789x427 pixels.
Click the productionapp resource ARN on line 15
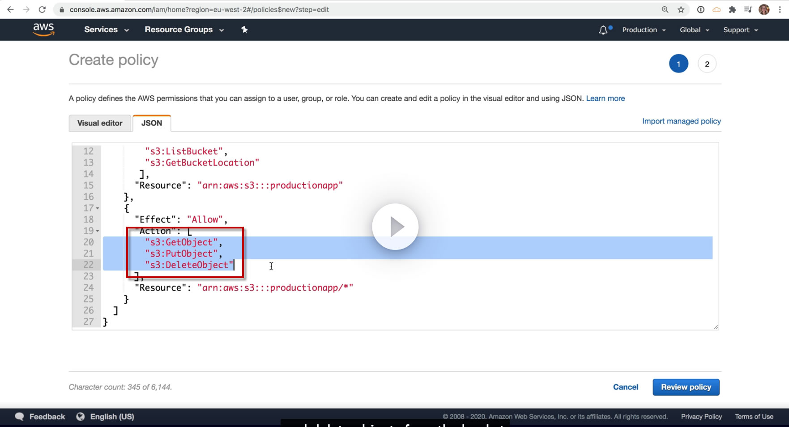pyautogui.click(x=270, y=186)
